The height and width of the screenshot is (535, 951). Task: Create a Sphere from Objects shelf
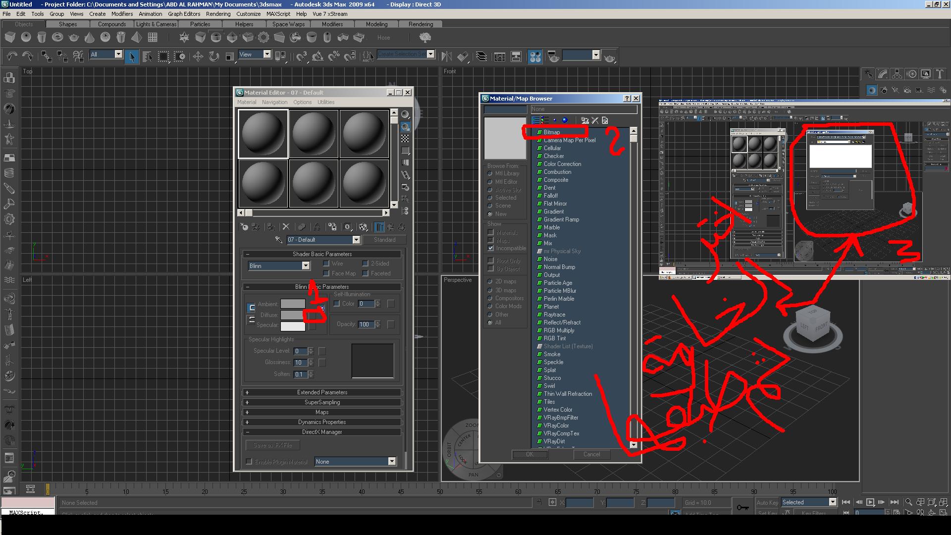tap(26, 37)
